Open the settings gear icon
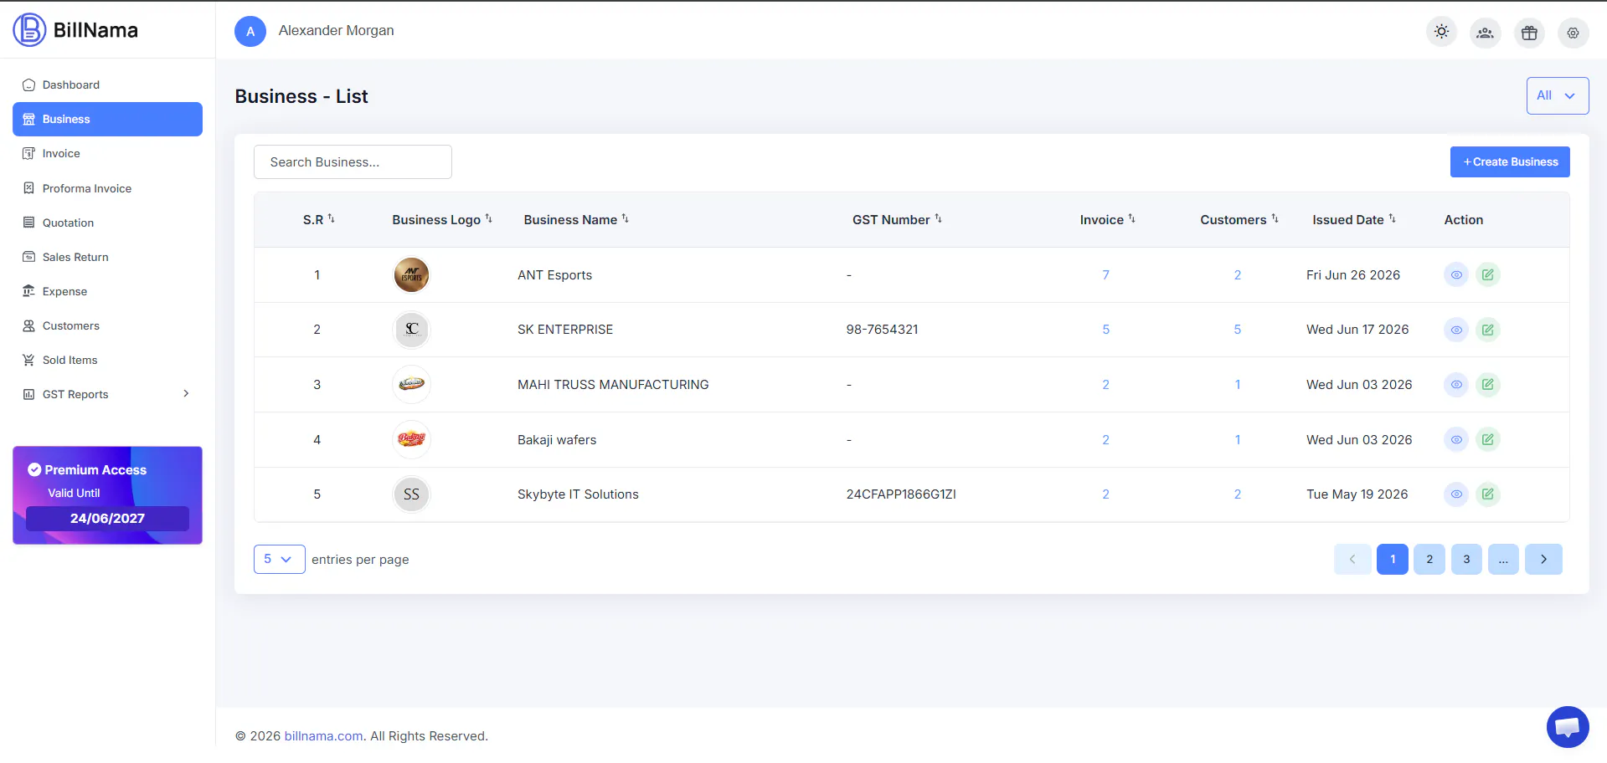1607x763 pixels. tap(1573, 33)
